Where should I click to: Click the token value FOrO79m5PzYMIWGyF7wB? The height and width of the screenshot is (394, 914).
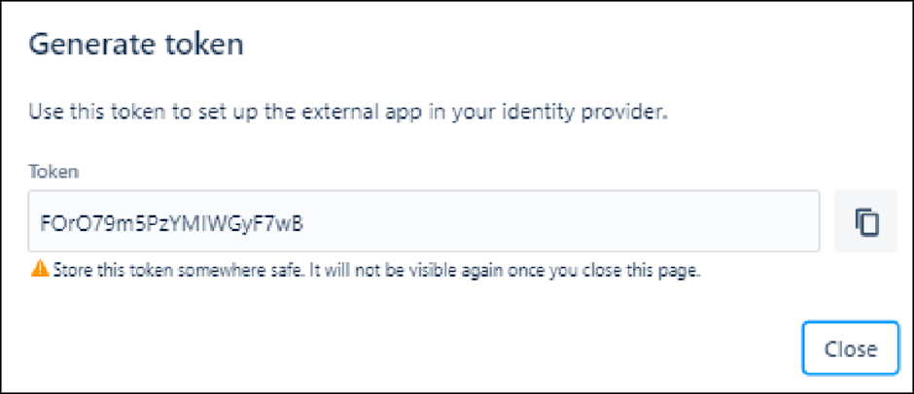167,223
